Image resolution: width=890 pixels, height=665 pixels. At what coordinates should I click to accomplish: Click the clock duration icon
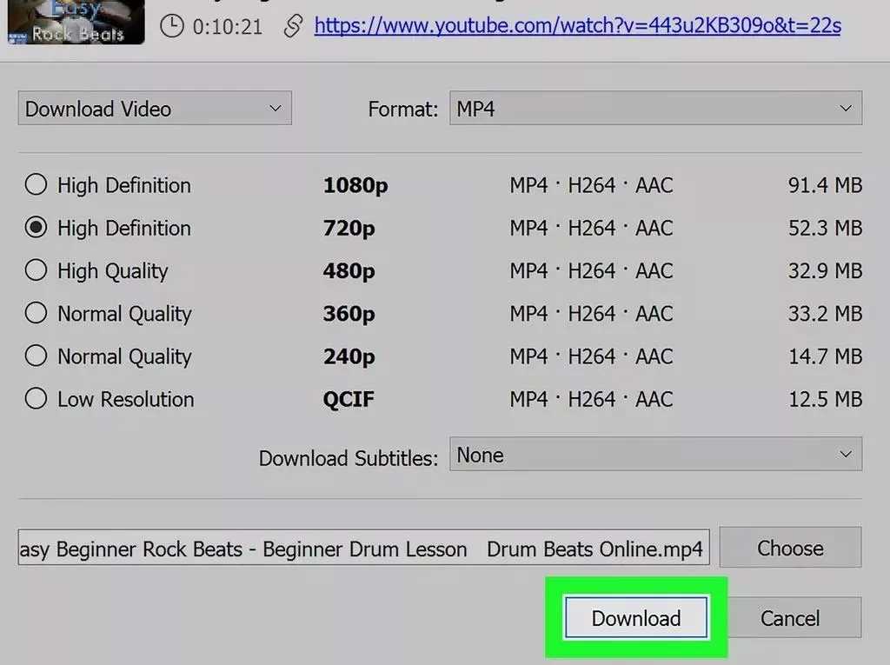coord(171,26)
